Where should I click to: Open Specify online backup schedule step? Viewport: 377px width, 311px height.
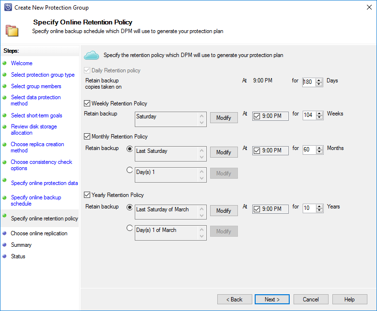[36, 200]
